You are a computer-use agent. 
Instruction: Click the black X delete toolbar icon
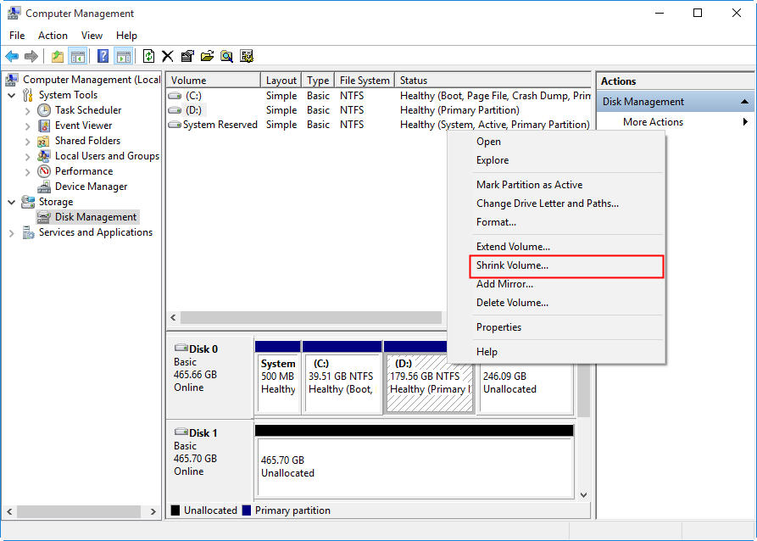[168, 57]
